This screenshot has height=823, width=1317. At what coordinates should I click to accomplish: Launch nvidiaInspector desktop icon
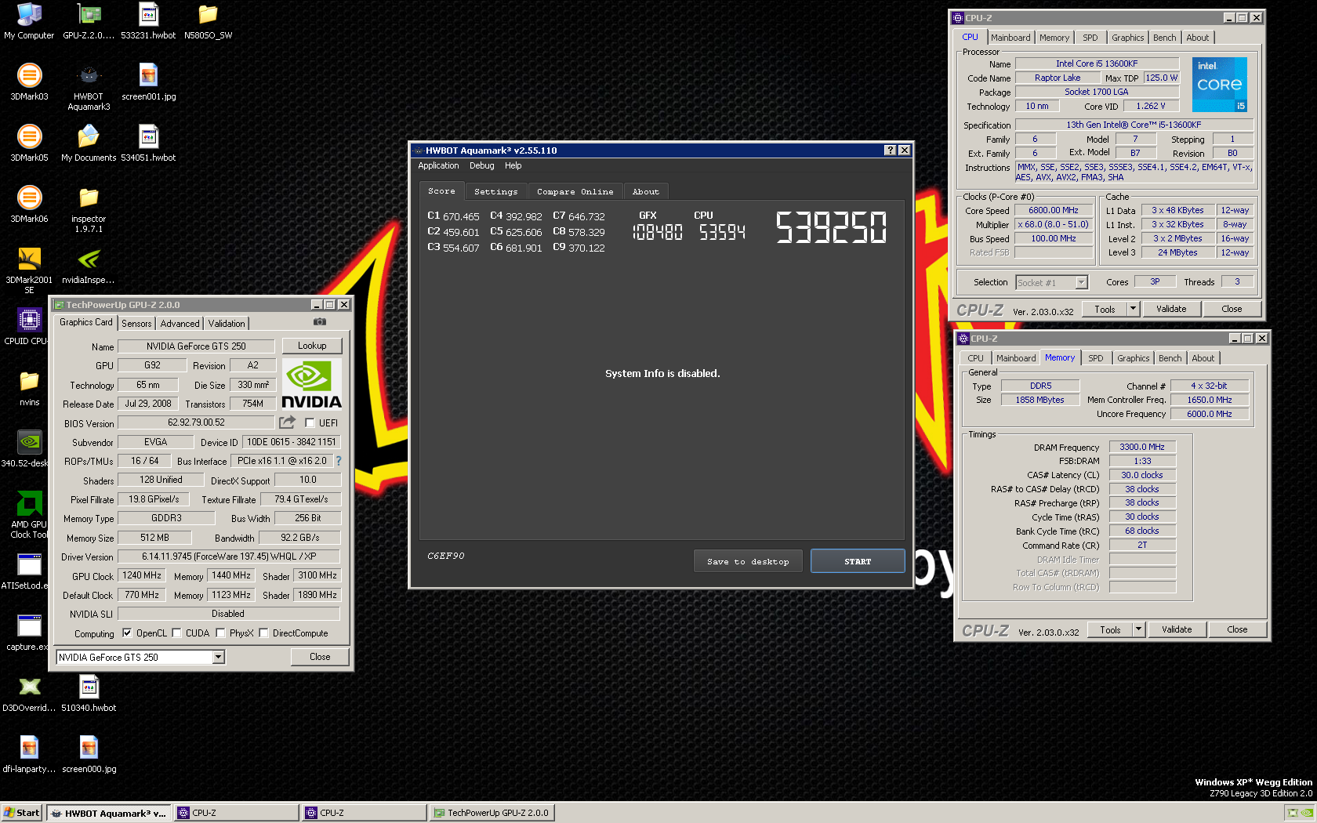(x=89, y=266)
